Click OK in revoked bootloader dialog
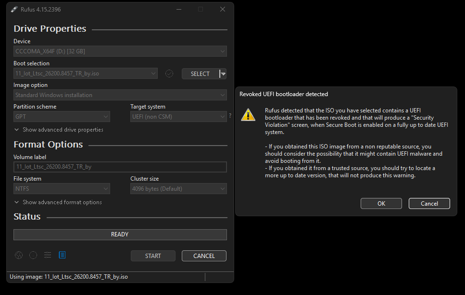465x295 pixels. 381,204
